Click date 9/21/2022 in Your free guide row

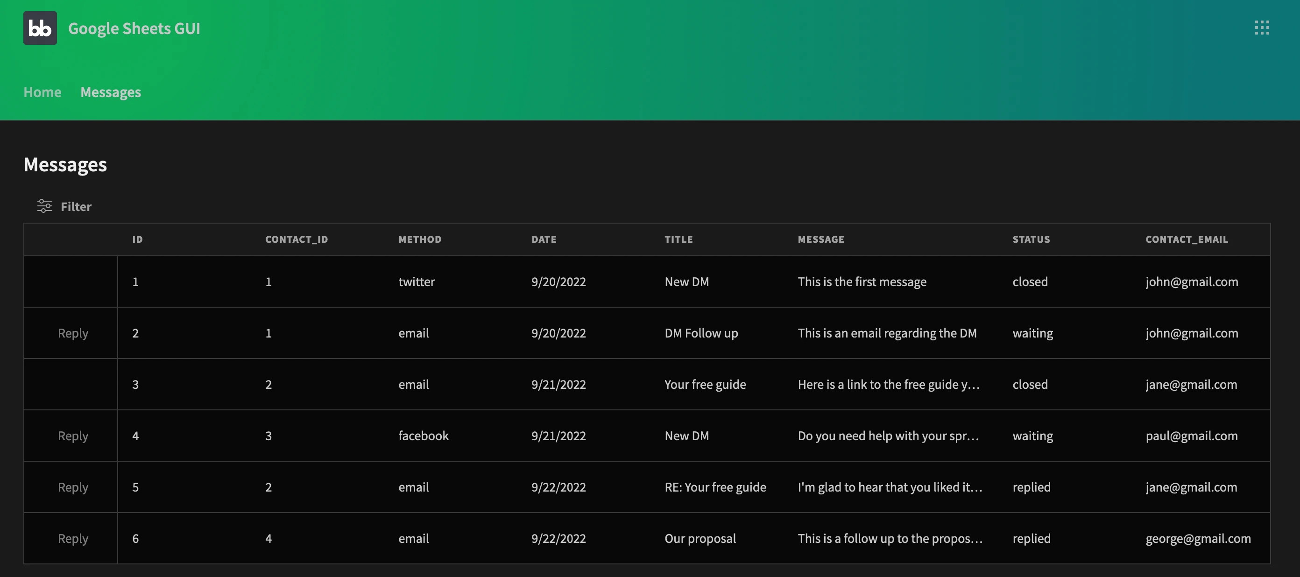click(558, 384)
